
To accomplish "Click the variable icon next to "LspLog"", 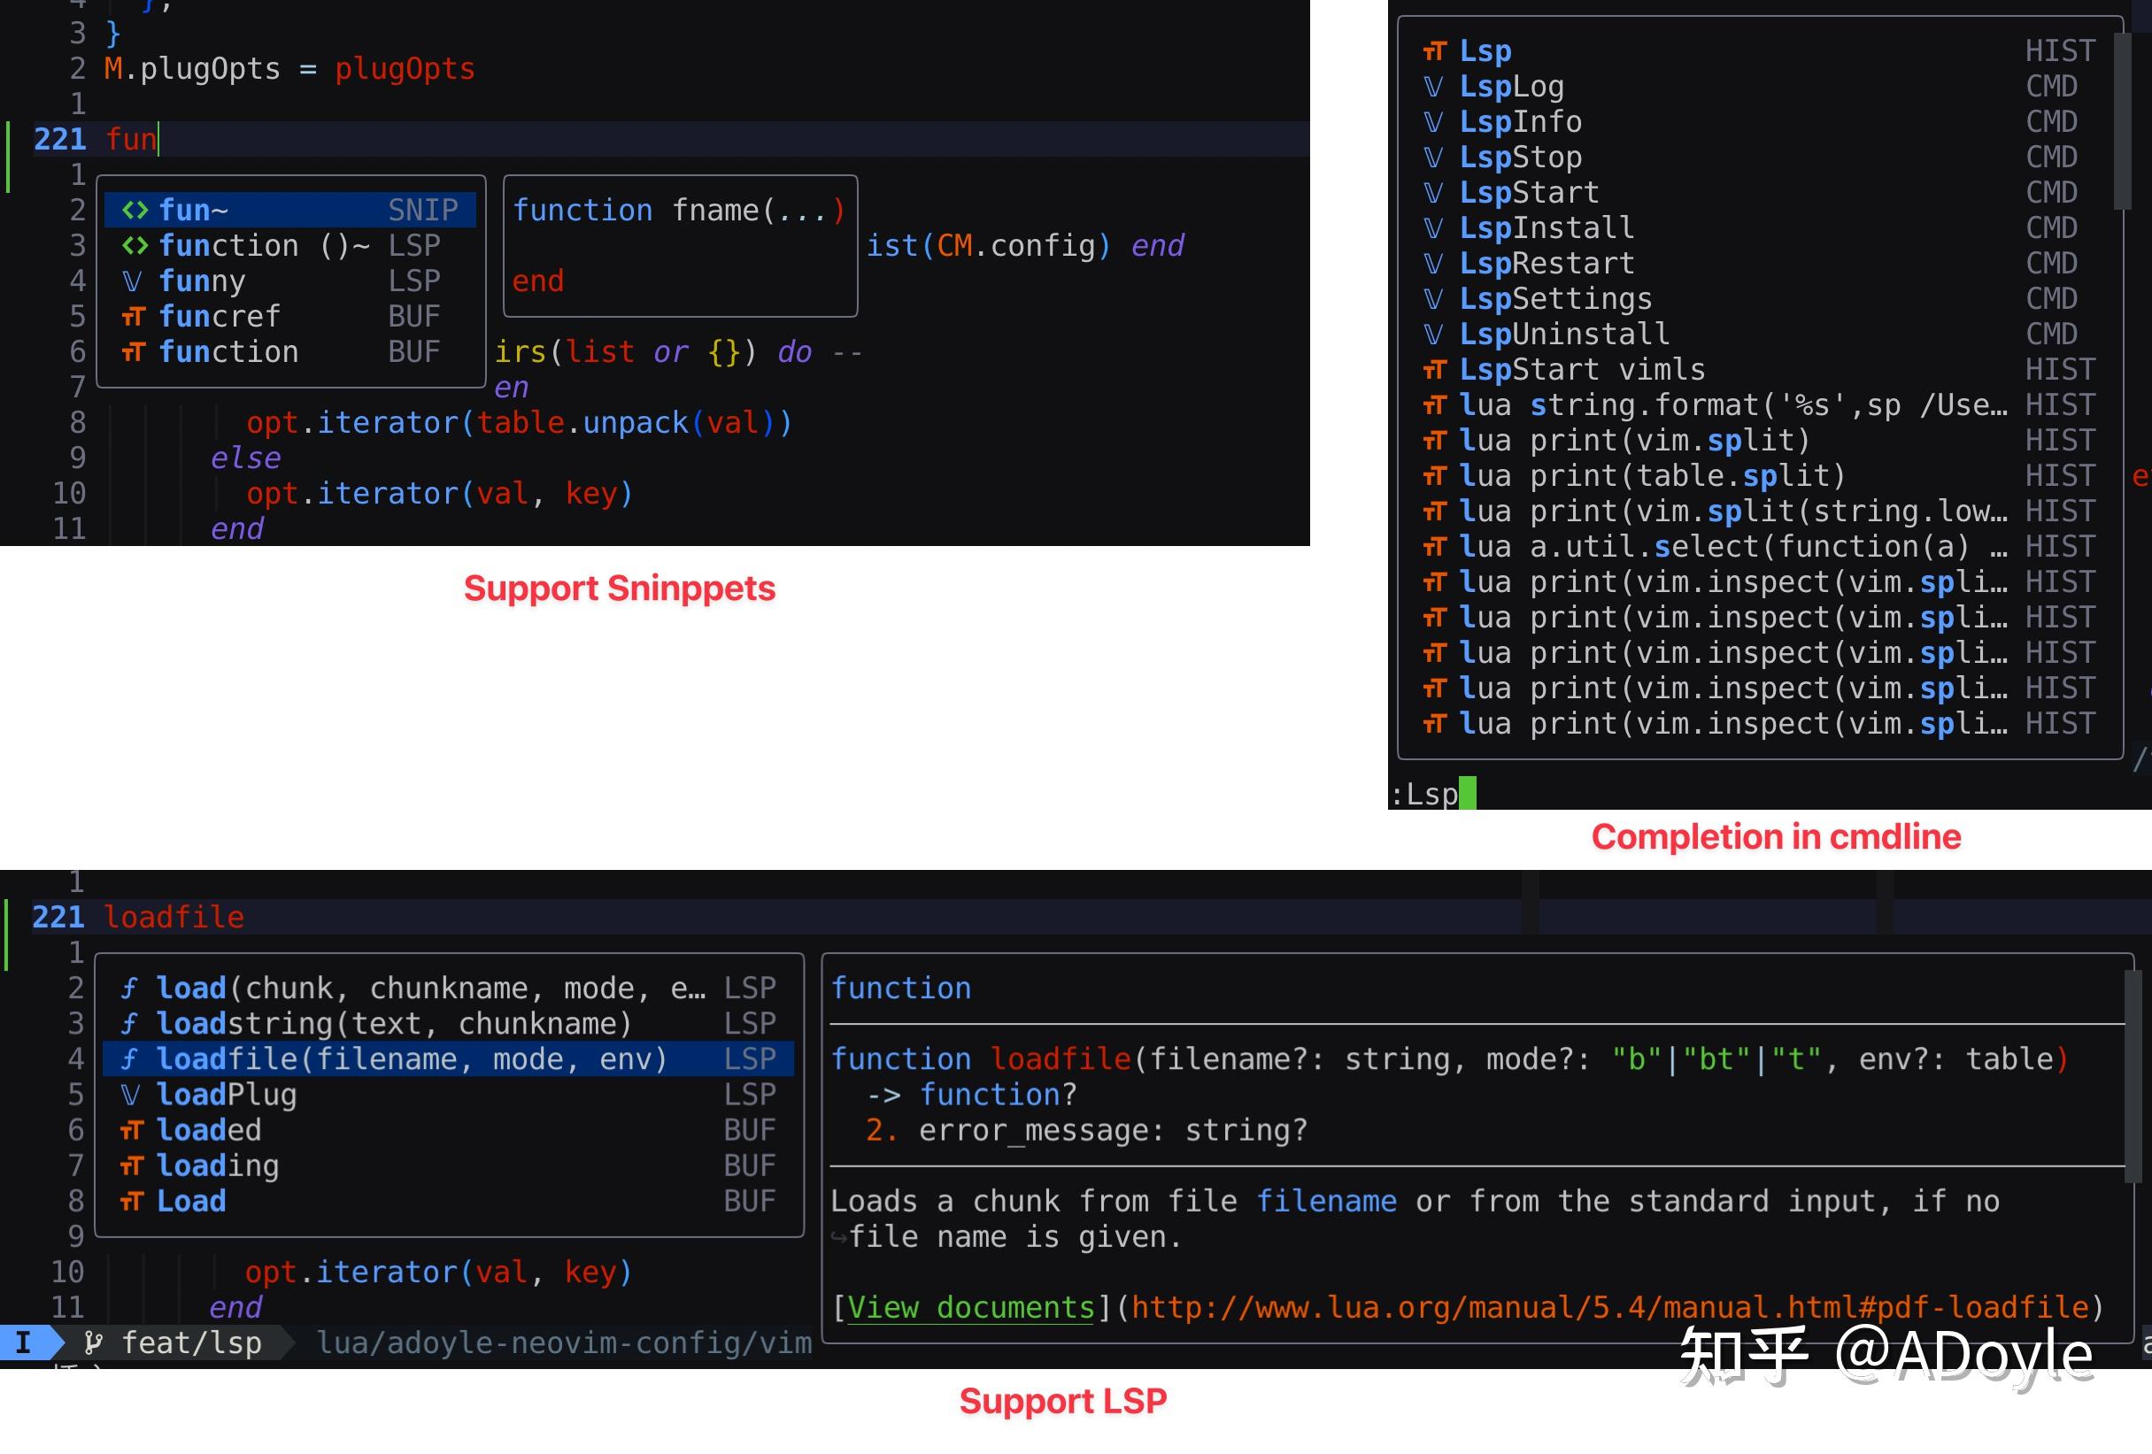I will point(1434,86).
